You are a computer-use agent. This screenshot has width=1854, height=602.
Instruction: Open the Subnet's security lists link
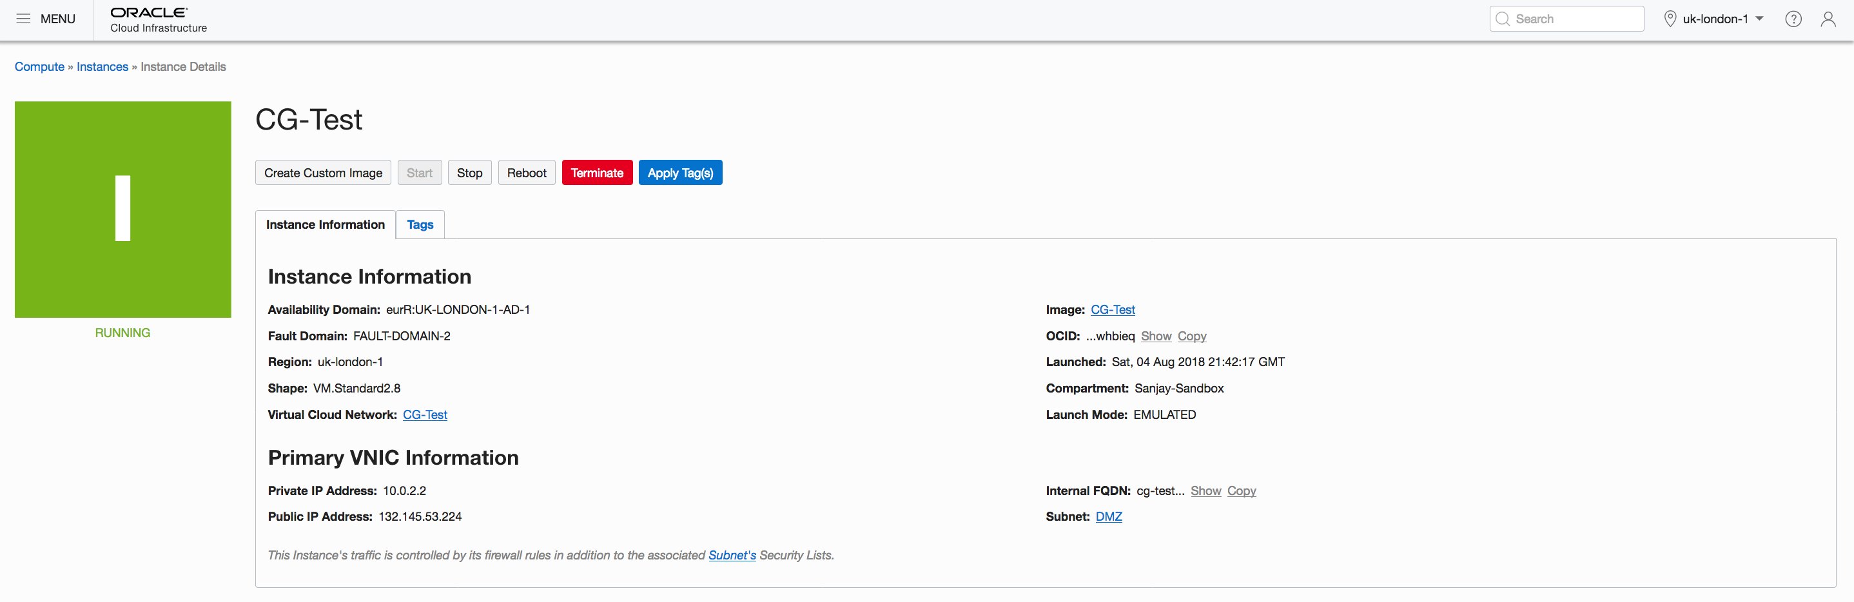point(732,555)
